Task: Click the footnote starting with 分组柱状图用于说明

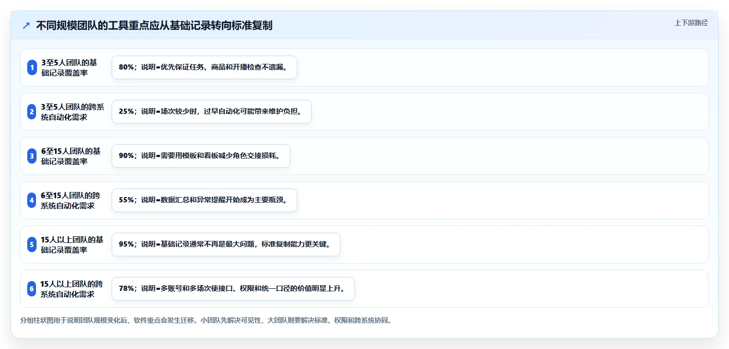Action: (x=207, y=320)
